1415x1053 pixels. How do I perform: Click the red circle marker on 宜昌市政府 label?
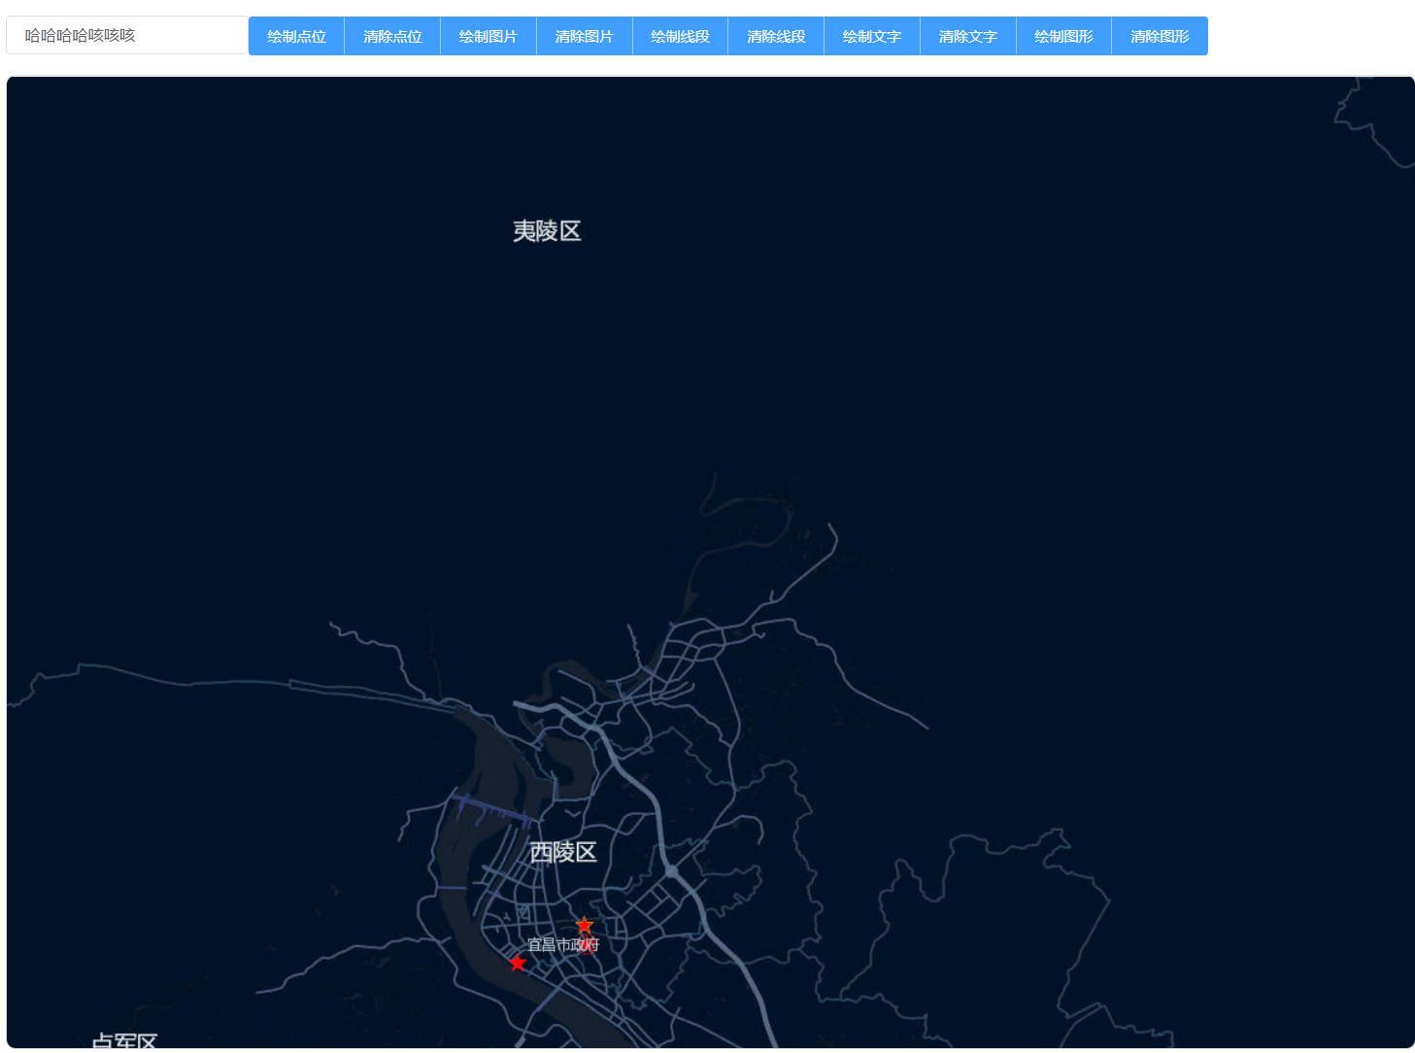coord(587,944)
